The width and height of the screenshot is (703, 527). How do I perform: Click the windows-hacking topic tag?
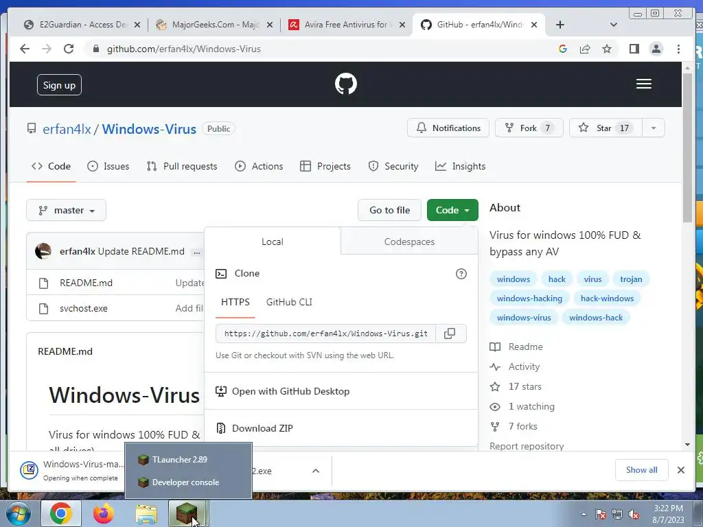[529, 298]
